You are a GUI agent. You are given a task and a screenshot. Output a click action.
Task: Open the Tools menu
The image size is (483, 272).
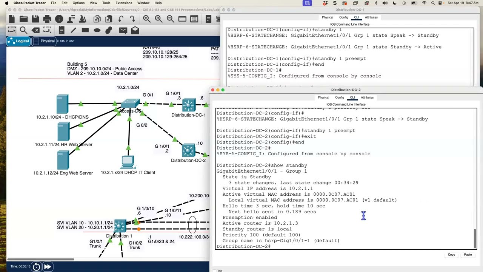click(106, 3)
